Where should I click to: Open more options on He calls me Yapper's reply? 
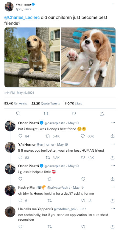click(113, 209)
